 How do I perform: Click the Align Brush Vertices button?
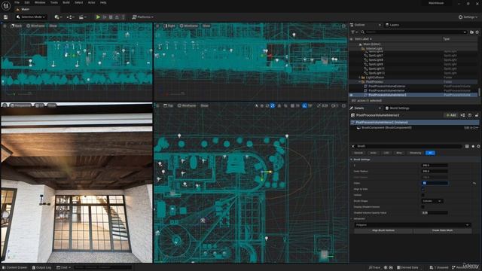[x=383, y=230]
